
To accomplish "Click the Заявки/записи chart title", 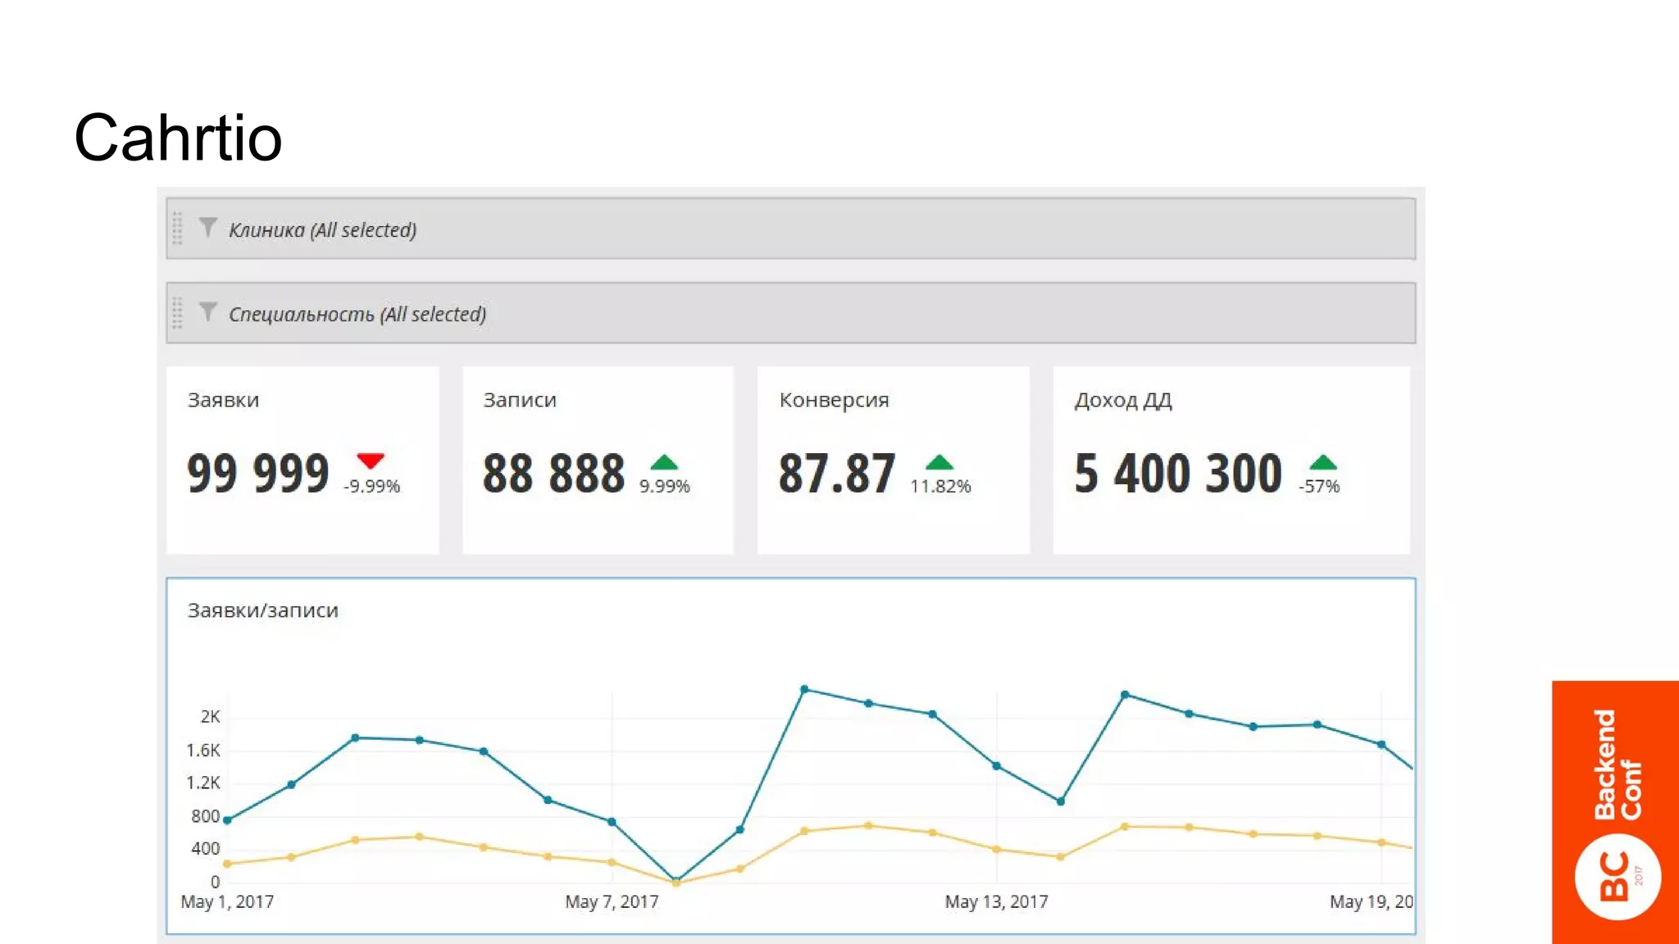I will coord(262,610).
